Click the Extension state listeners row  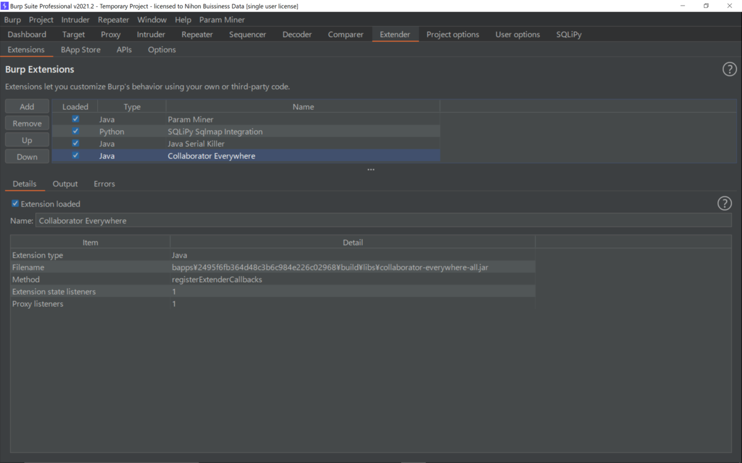tap(273, 291)
